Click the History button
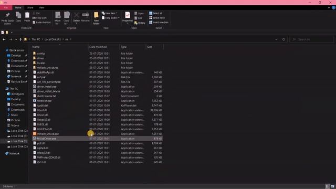The width and height of the screenshot is (336, 189). (140, 23)
